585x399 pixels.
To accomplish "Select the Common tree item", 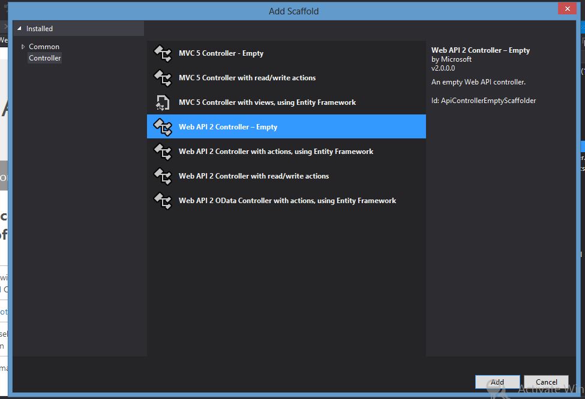I will tap(44, 47).
